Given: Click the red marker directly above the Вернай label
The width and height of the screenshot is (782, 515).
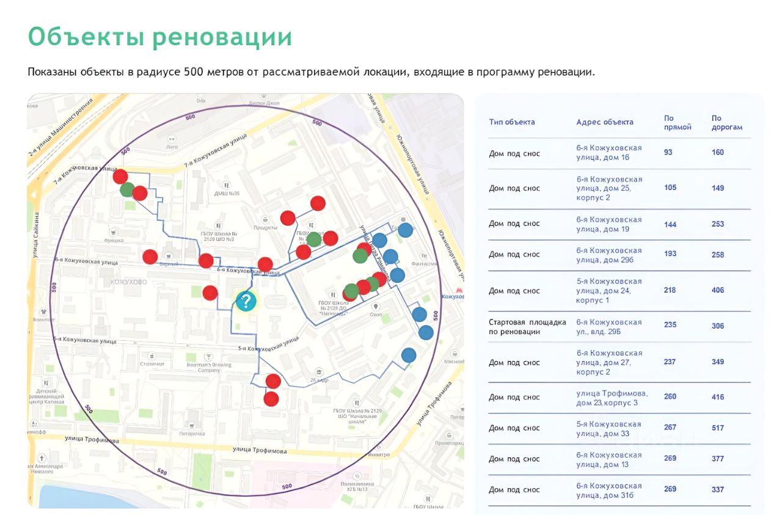Looking at the screenshot, I should [x=150, y=257].
